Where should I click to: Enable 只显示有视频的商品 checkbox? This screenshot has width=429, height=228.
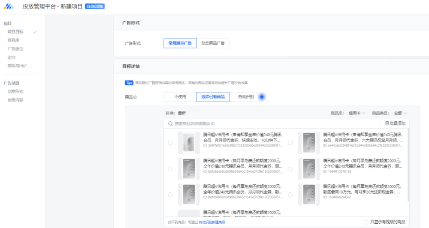366,222
